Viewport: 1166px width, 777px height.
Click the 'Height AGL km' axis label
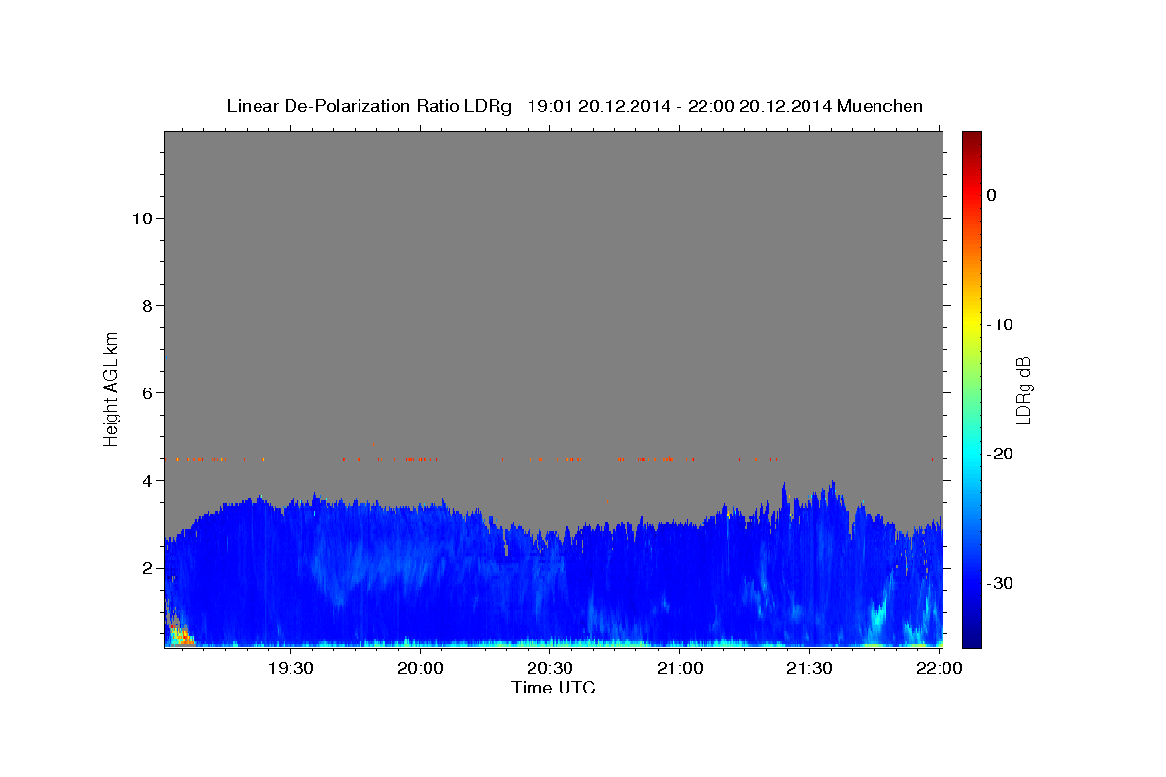tap(112, 388)
